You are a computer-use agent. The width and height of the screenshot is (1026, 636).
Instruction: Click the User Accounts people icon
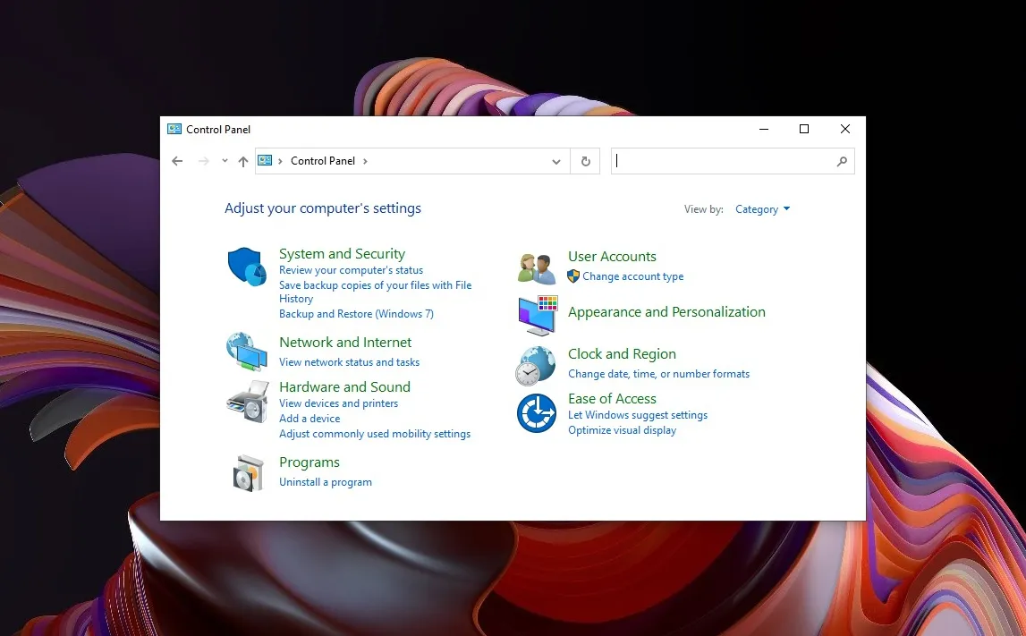click(x=537, y=267)
